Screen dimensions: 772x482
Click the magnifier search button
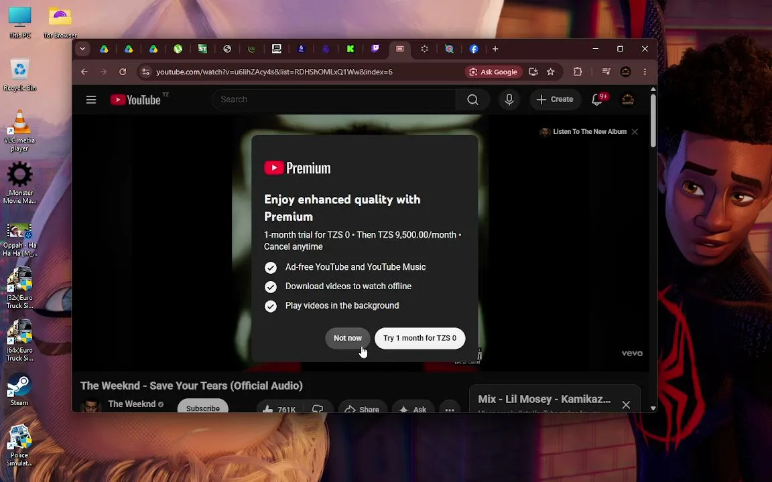coord(472,100)
